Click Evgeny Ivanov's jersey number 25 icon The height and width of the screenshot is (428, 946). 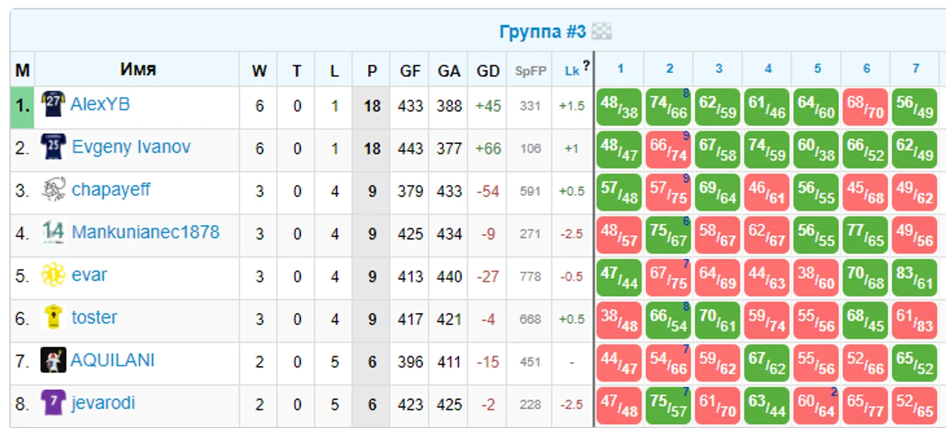[52, 147]
